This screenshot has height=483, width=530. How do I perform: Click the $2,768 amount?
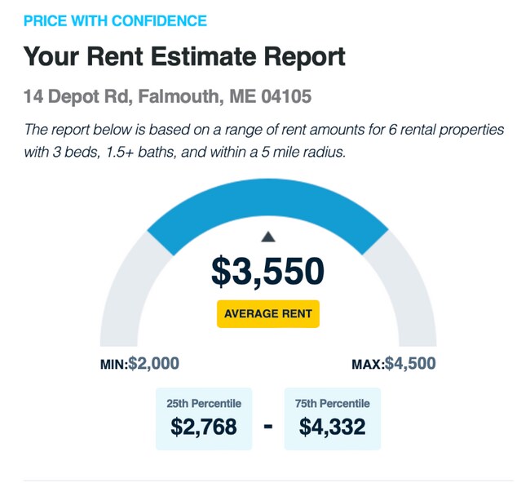pos(204,427)
